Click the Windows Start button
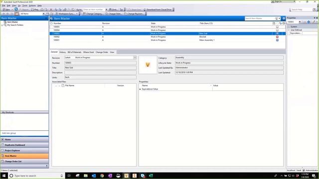The image size is (319, 179). pos(4,176)
